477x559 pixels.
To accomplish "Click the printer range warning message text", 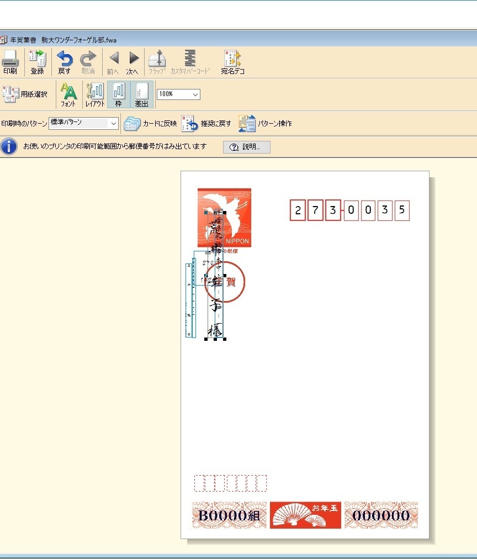I will [x=115, y=146].
